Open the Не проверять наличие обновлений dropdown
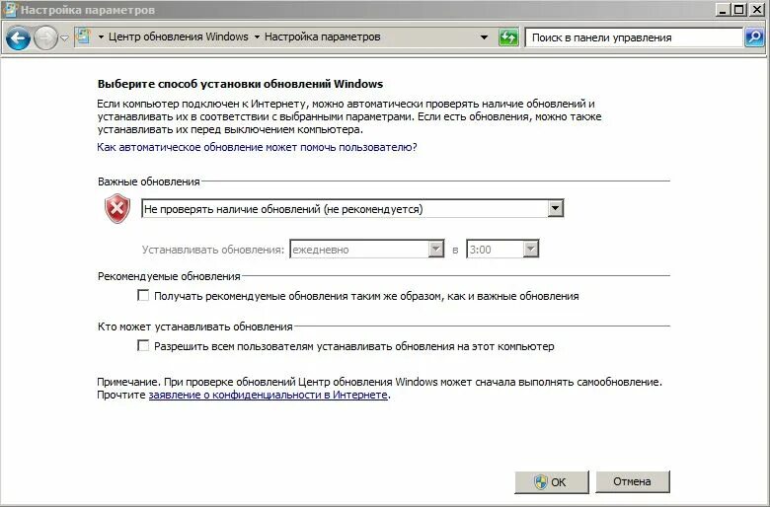Screen dimensions: 770x507 [352, 208]
